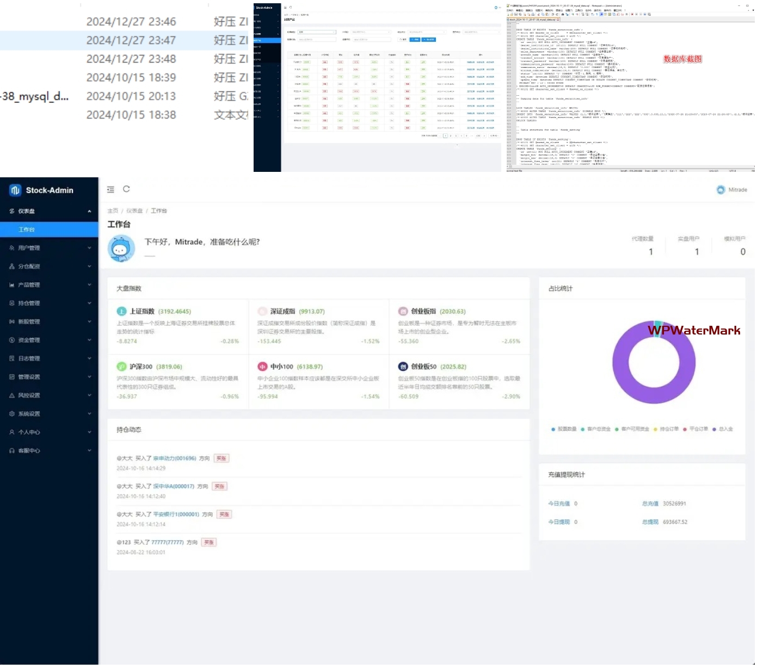757x669 pixels.
Task: Click the refresh icon in the header
Action: [x=126, y=189]
